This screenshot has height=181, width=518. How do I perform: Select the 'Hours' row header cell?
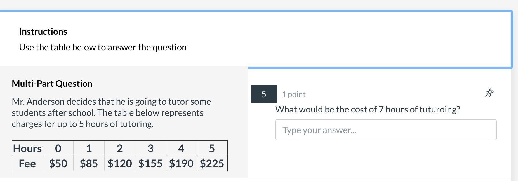pyautogui.click(x=27, y=149)
